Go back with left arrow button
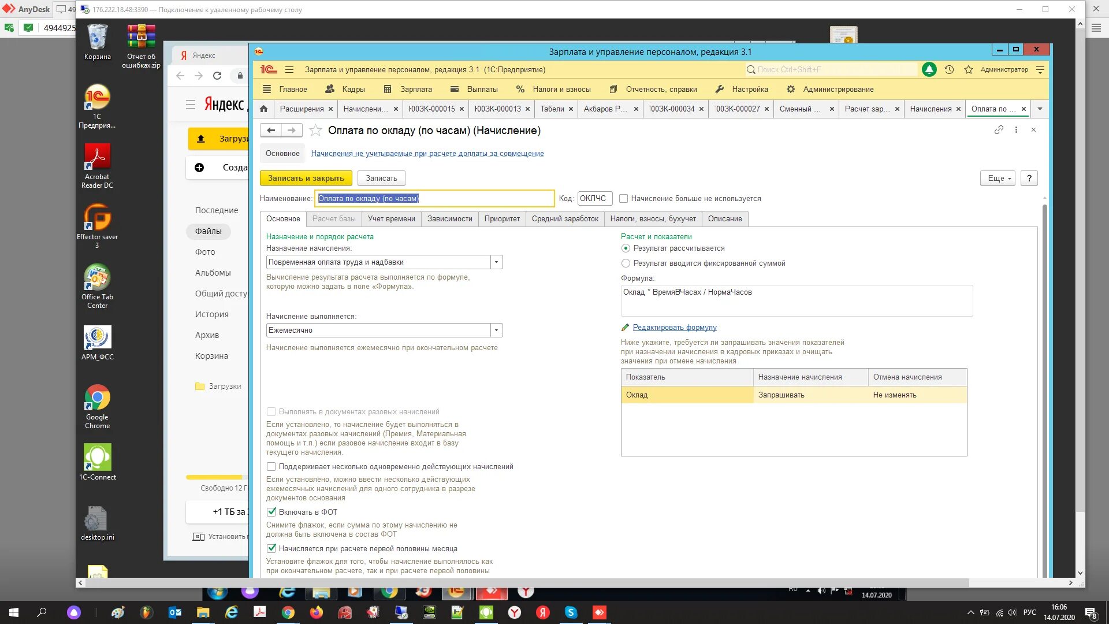The image size is (1109, 624). [270, 131]
